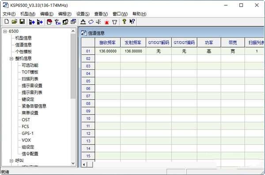Viewport: 265px width, 175px height.
Task: Select 提示音设置 in the tree
Action: tap(32, 86)
